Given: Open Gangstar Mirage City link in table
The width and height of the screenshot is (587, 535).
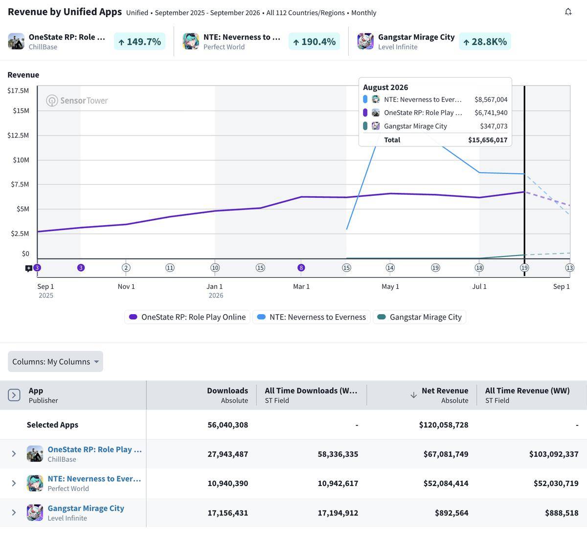Looking at the screenshot, I should point(86,508).
